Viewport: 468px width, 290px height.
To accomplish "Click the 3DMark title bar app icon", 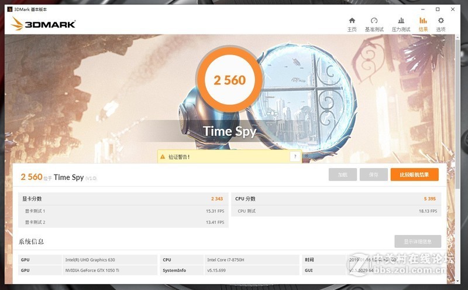I will 10,9.
